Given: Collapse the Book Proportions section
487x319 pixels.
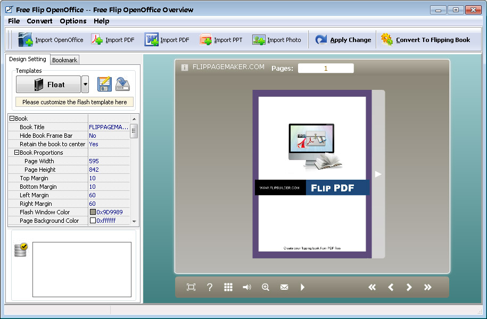Looking at the screenshot, I should (x=17, y=153).
